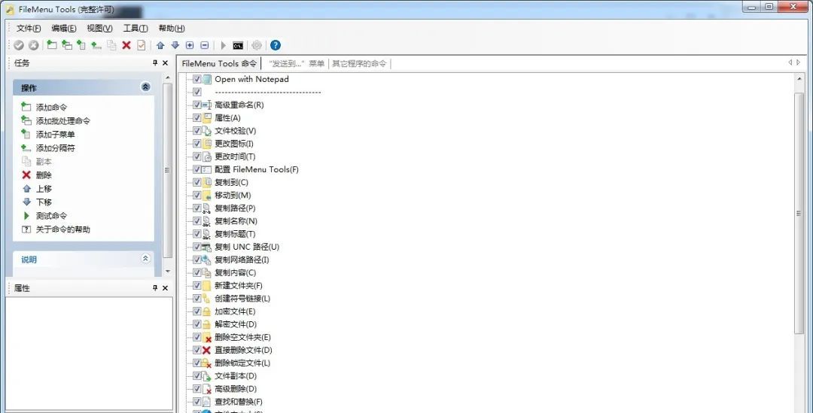
Task: Toggle the dashed separator row checkbox
Action: pyautogui.click(x=197, y=93)
